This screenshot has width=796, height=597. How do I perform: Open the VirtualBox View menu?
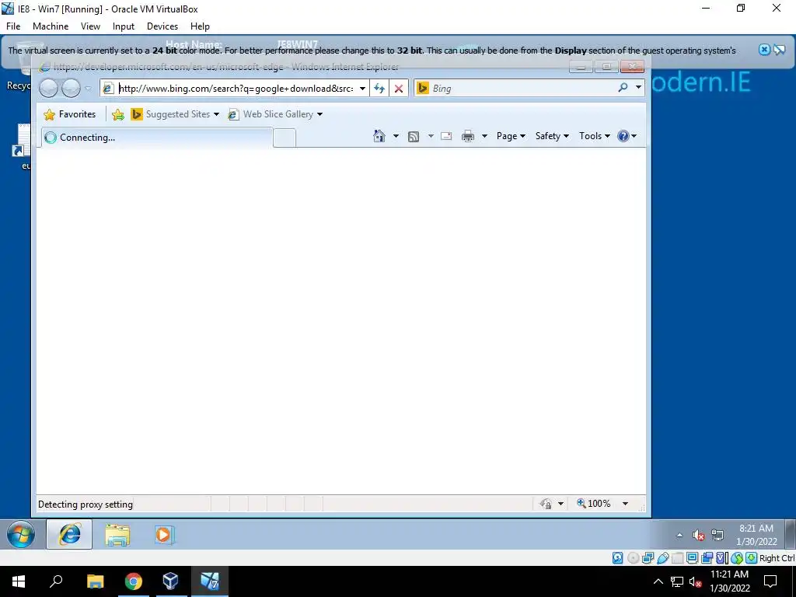click(x=90, y=26)
